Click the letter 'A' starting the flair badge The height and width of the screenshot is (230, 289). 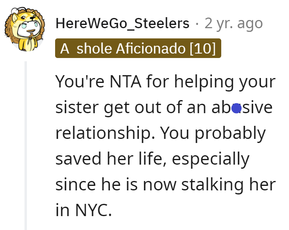[x=64, y=49]
